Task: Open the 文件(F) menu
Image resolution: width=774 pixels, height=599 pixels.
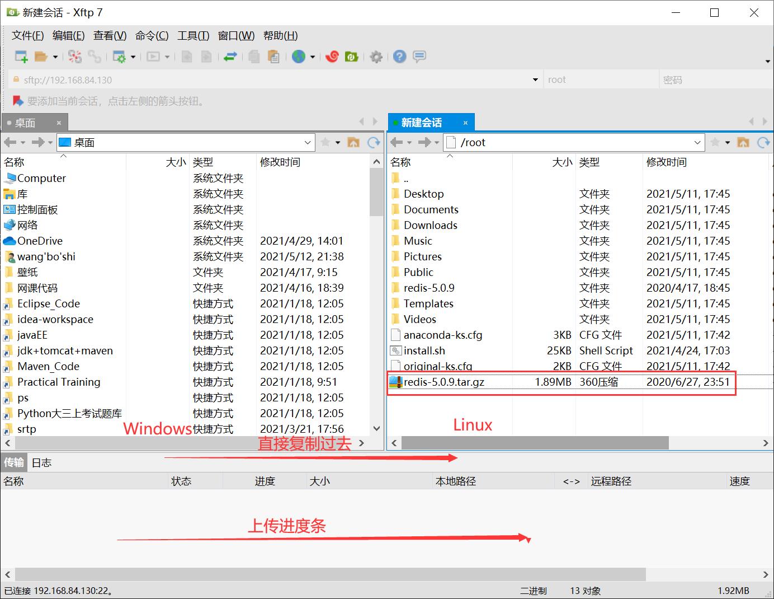Action: [27, 36]
